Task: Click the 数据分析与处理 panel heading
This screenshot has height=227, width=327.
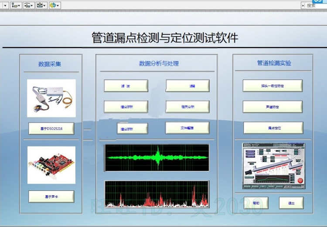Action: click(x=159, y=63)
